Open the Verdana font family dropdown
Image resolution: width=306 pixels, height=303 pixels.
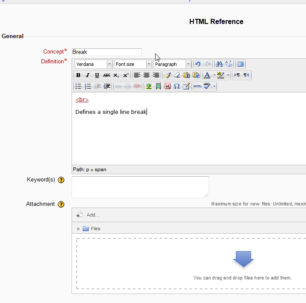(x=93, y=64)
